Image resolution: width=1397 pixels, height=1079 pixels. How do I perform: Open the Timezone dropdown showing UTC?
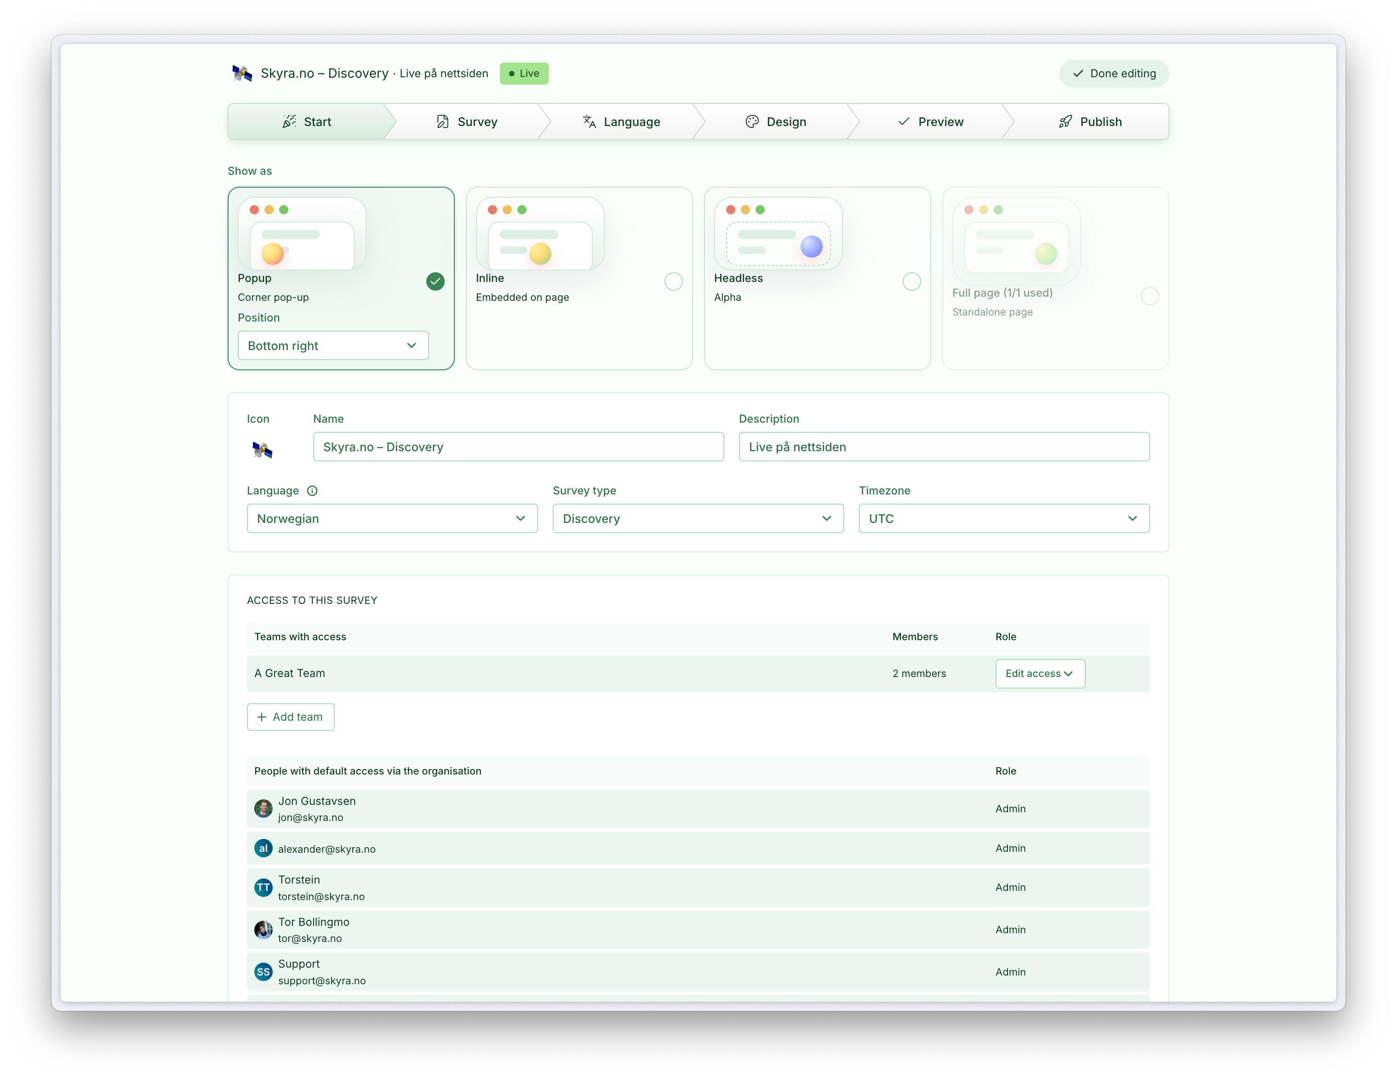(1004, 518)
